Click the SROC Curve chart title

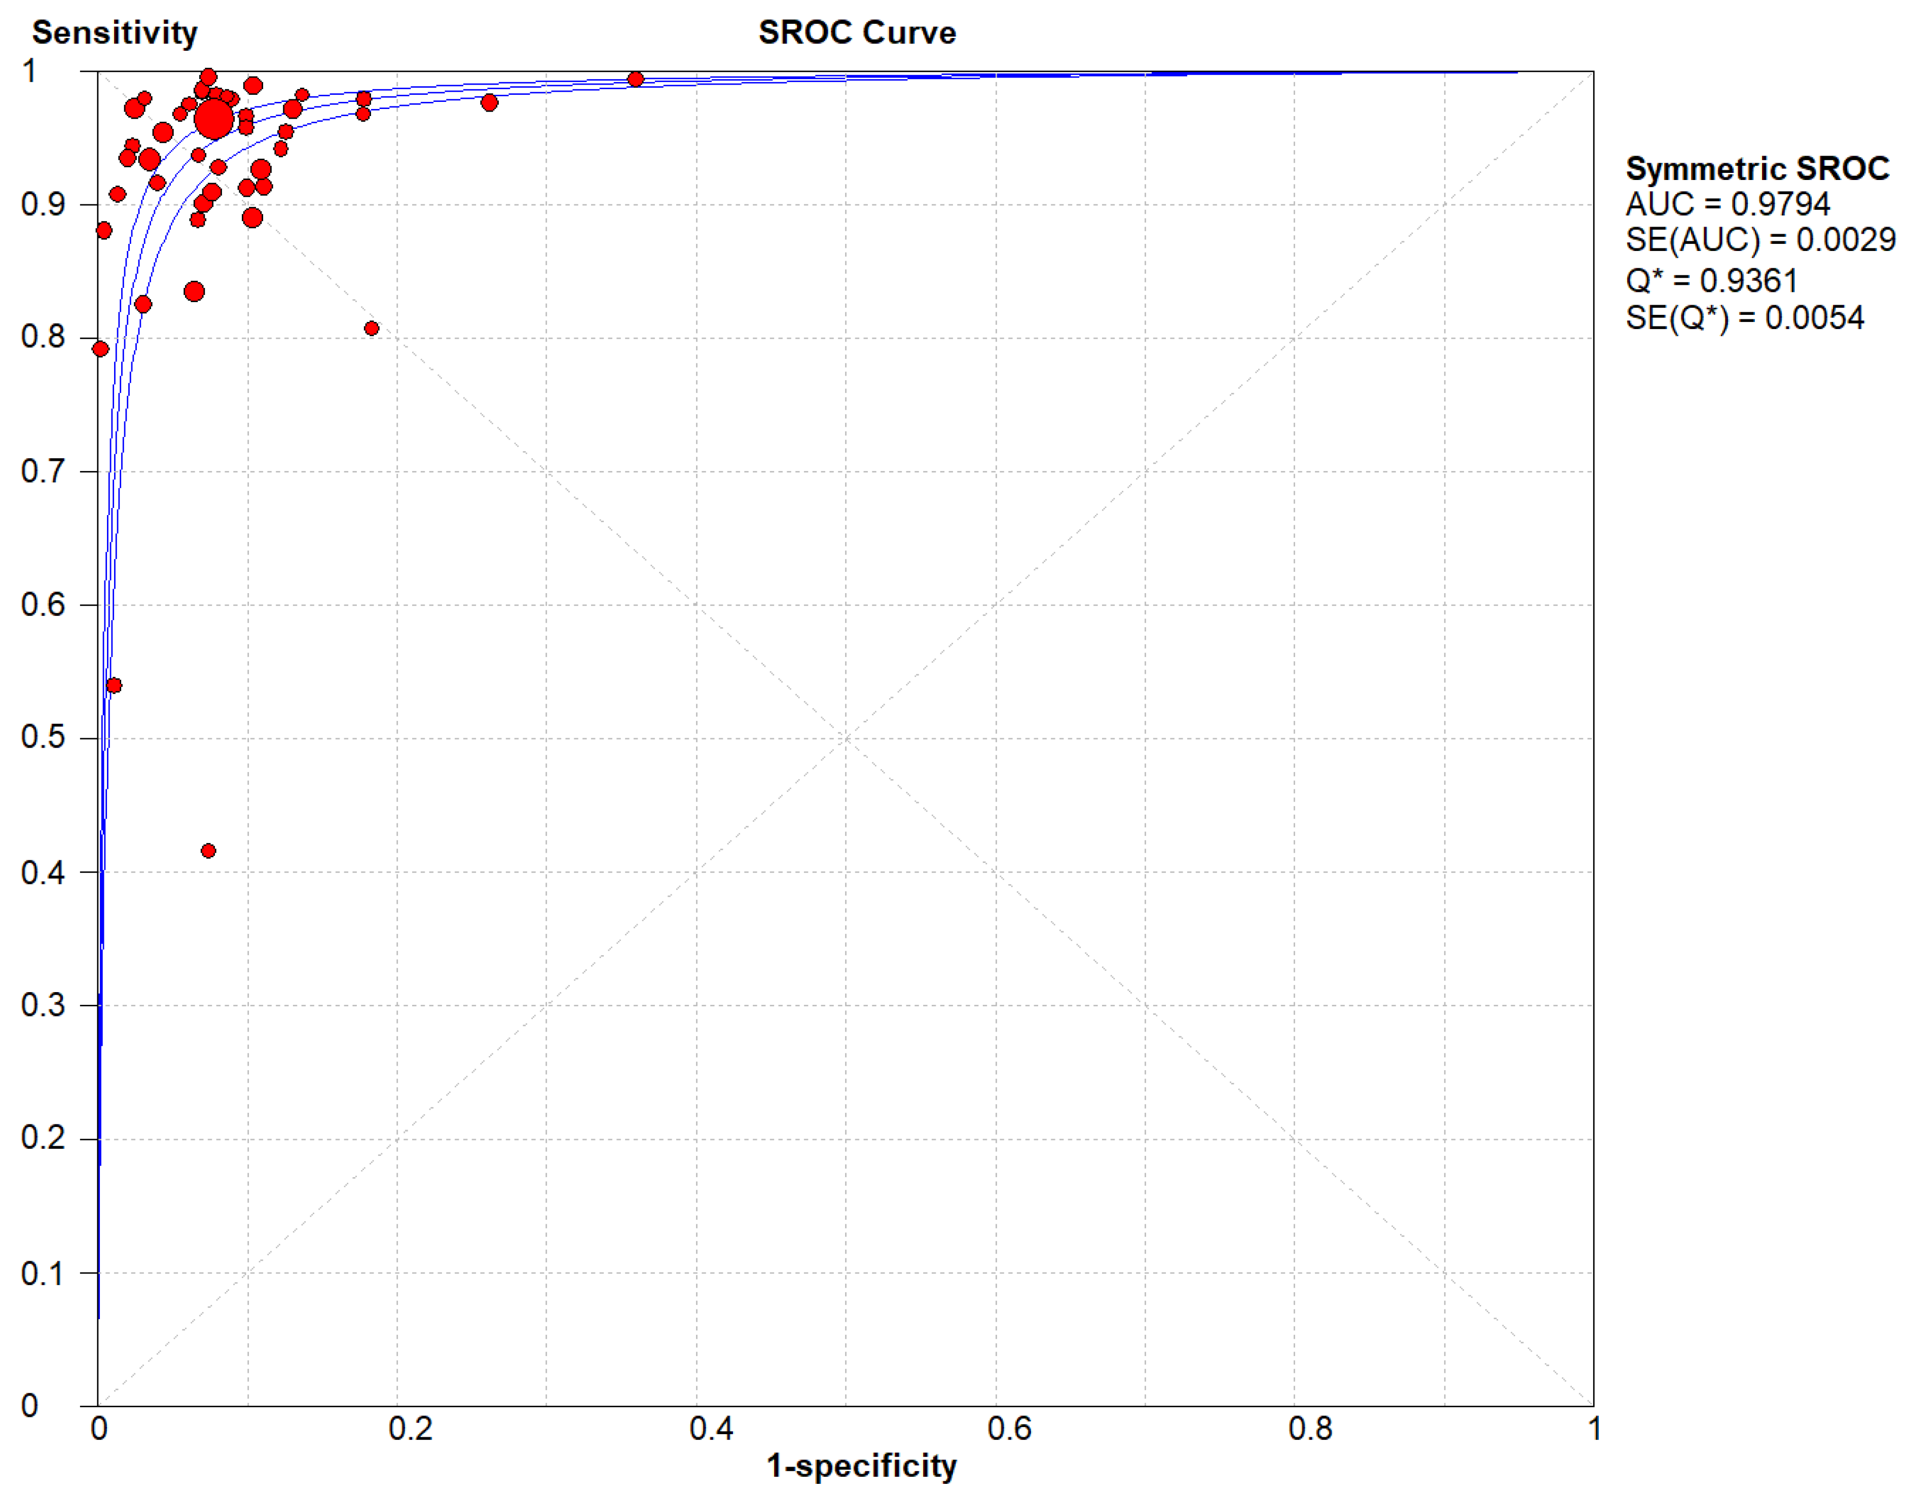click(x=856, y=32)
